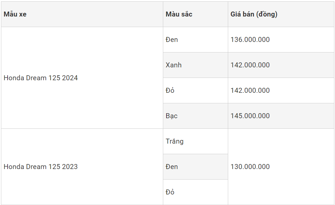Click the 'Mẫu xe' column header

15,15
